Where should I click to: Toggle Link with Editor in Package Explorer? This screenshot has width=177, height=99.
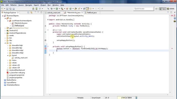pyautogui.click(x=31, y=13)
